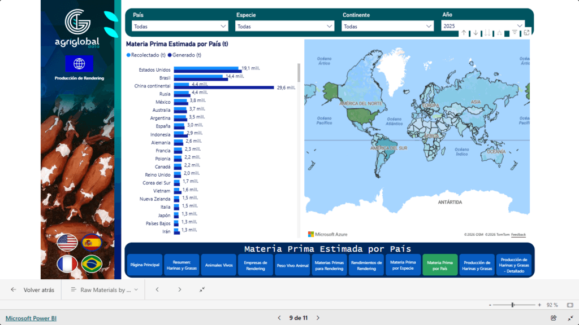579x325 pixels.
Task: Click the drill up arrow on map visual
Action: 464,33
